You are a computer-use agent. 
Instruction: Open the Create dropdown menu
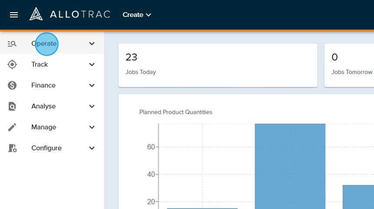click(137, 15)
